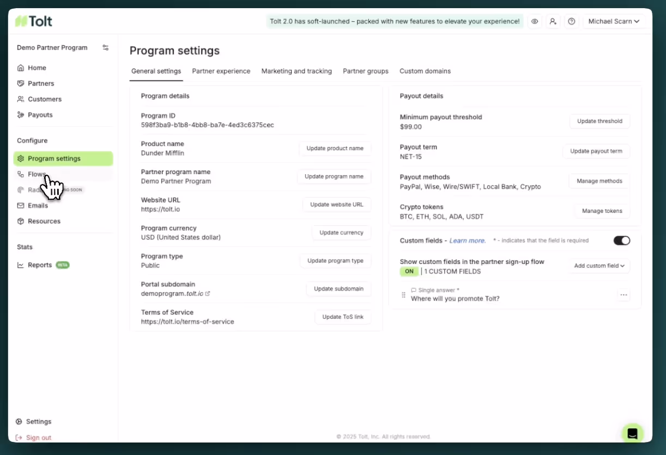
Task: Open the three-dots menu for custom field
Action: (624, 295)
